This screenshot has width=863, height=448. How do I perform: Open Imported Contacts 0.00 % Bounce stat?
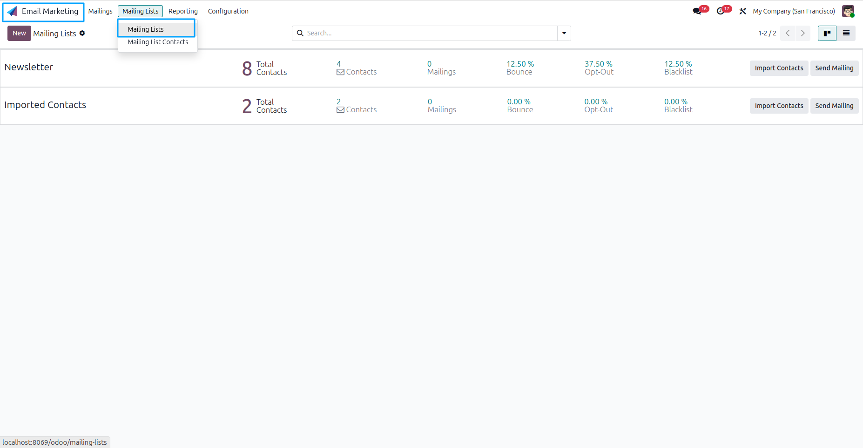tap(520, 106)
